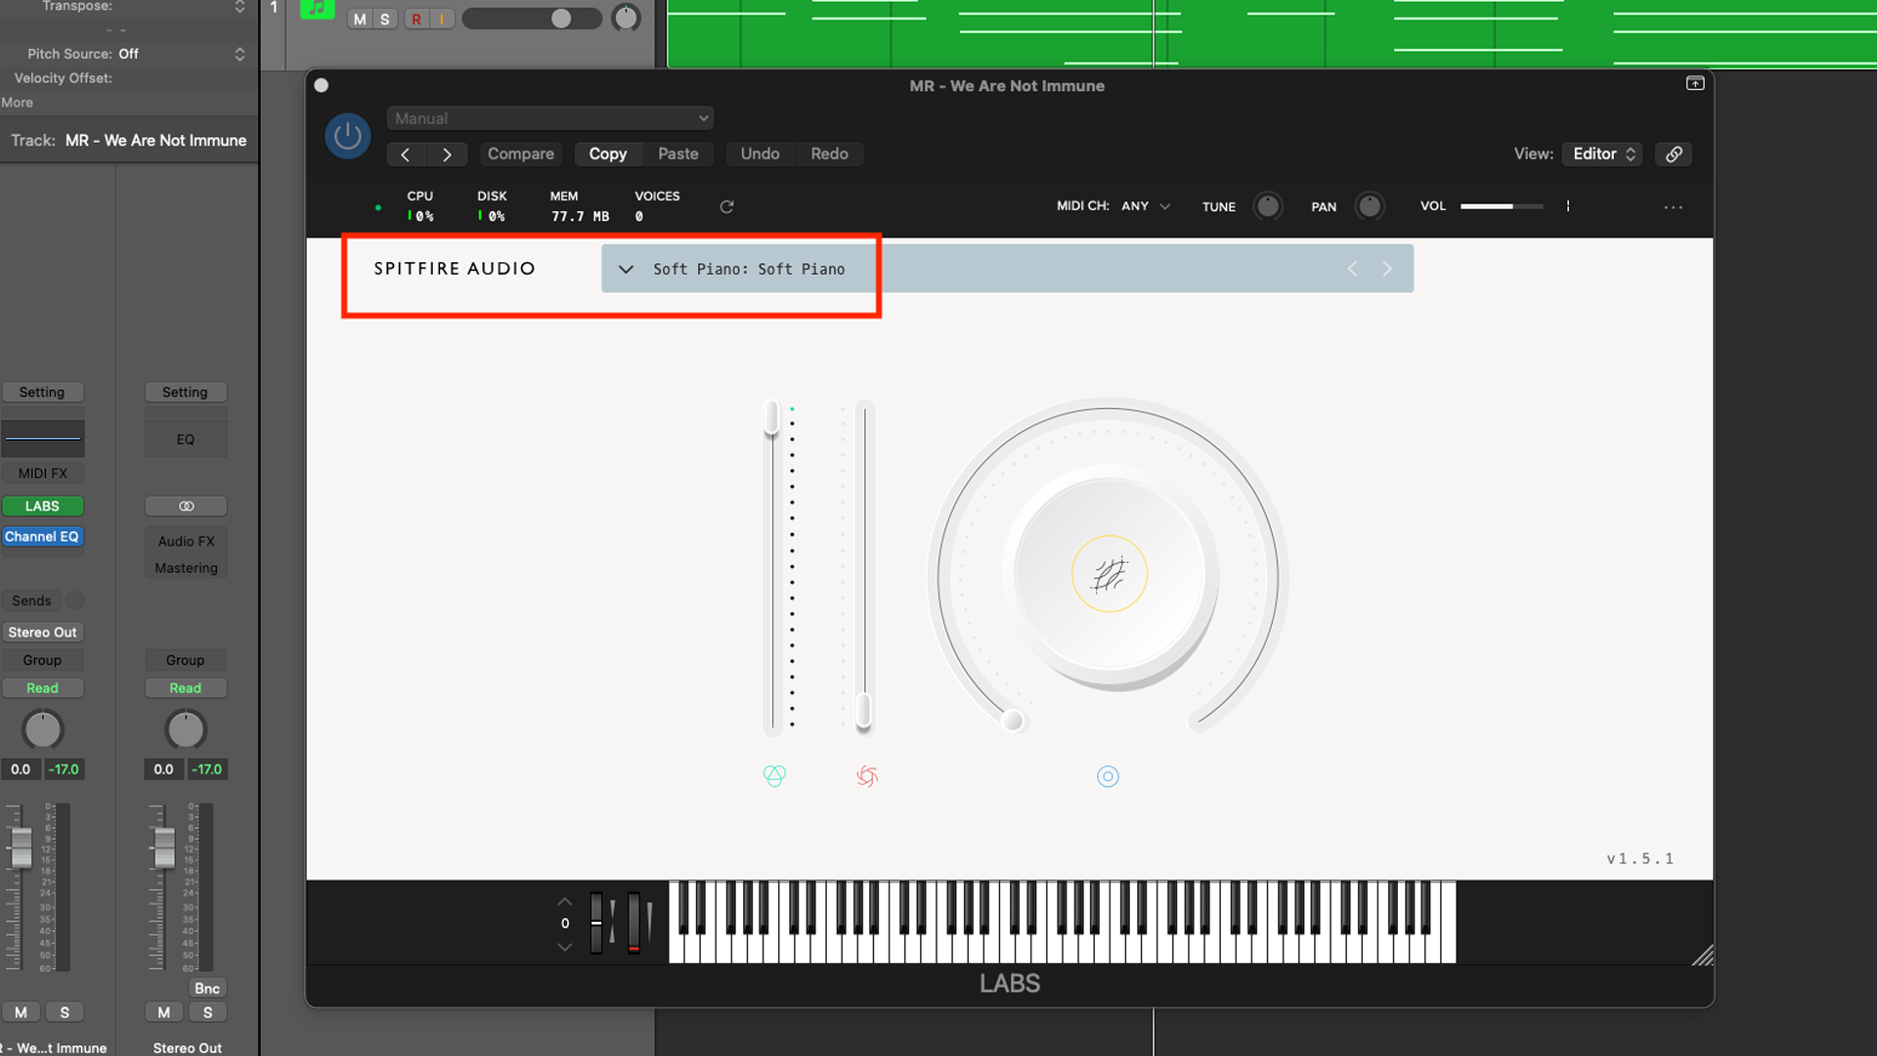Shift keyboard octave up arrow
This screenshot has height=1056, width=1877.
tap(564, 902)
